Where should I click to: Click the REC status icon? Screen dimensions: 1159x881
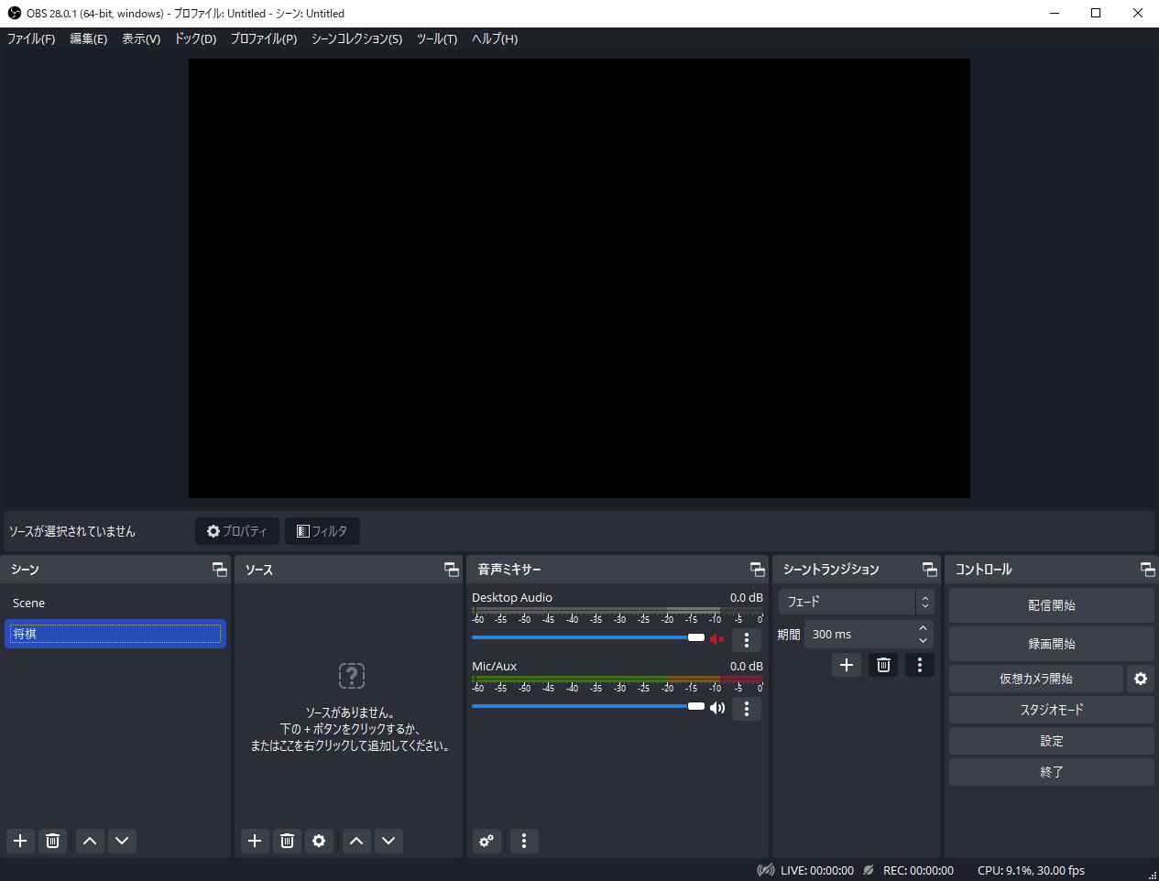click(869, 870)
